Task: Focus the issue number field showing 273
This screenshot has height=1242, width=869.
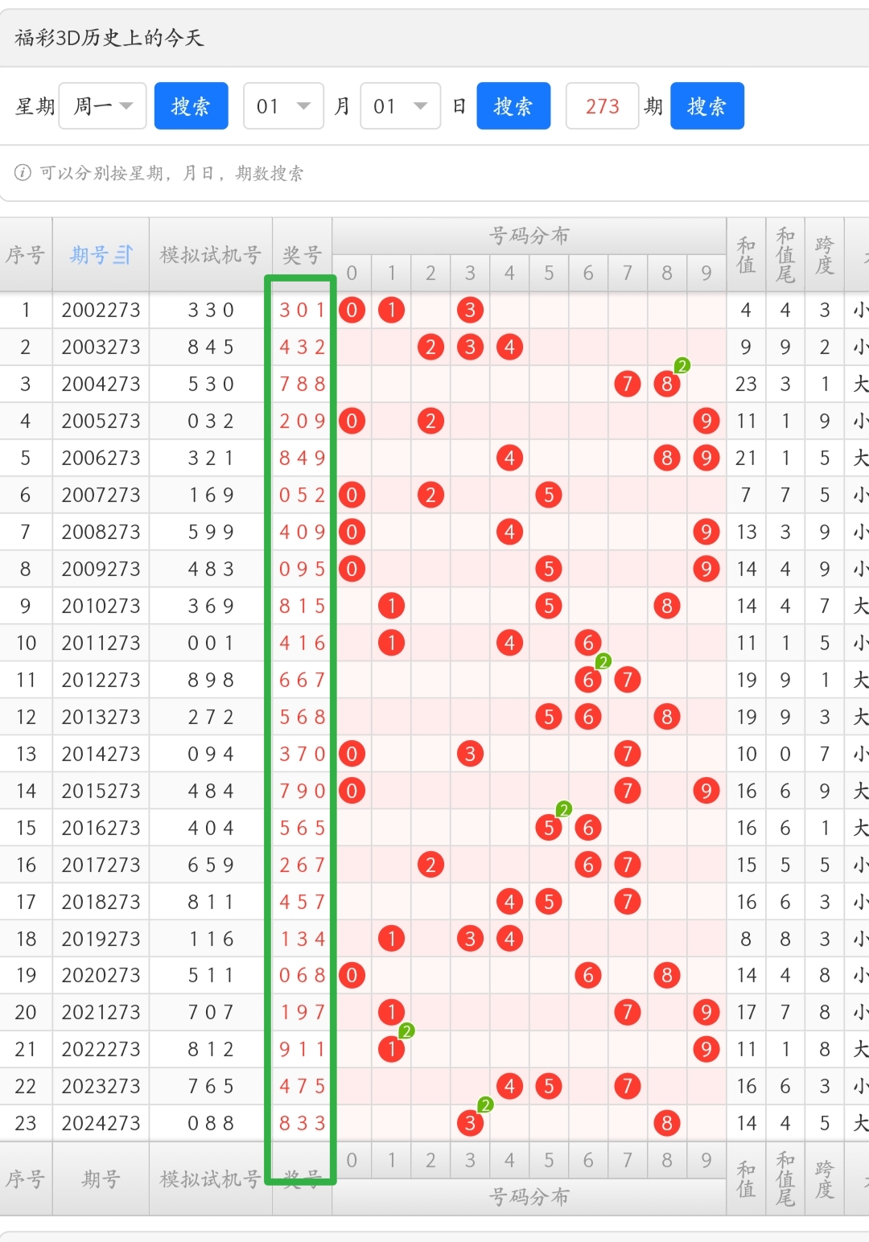Action: pyautogui.click(x=602, y=105)
